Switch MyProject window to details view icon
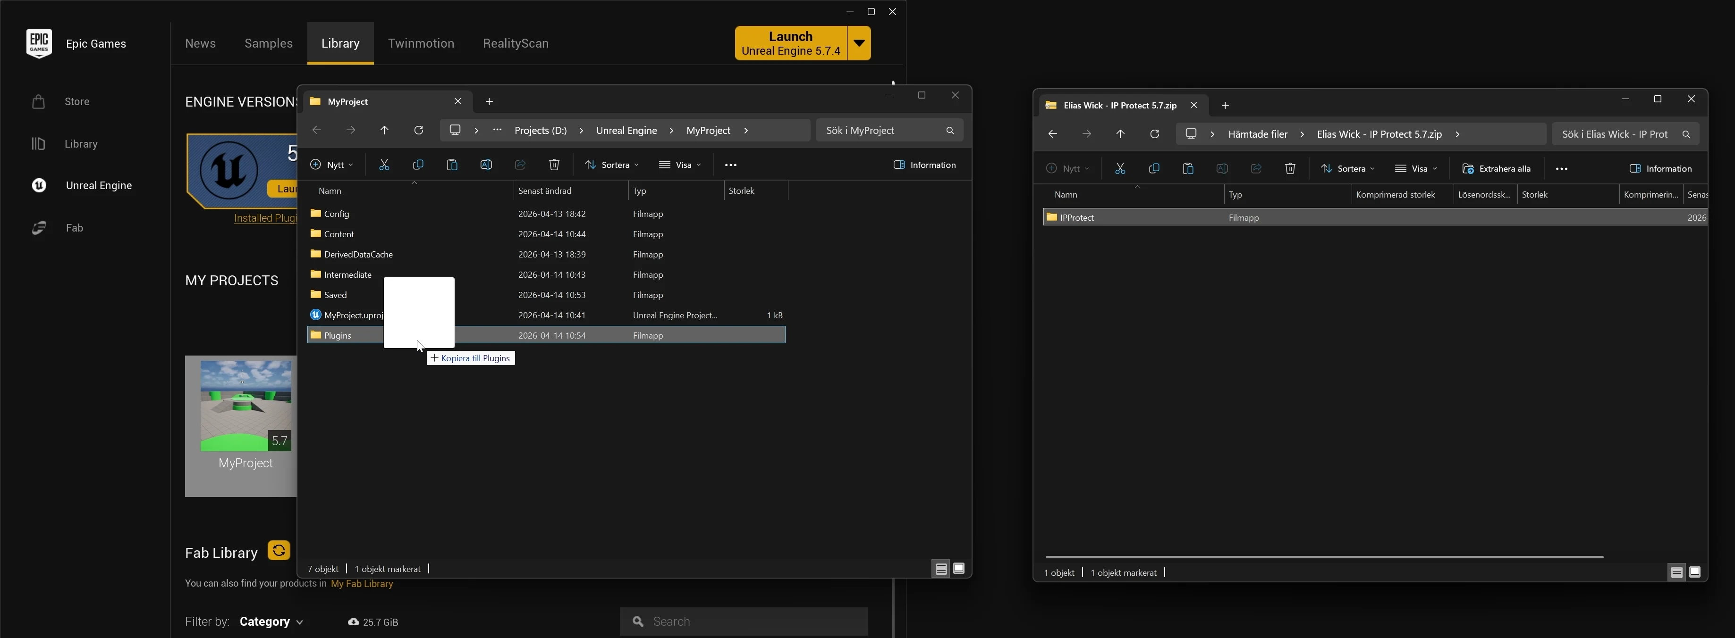Screen dimensions: 1735x638 941,569
